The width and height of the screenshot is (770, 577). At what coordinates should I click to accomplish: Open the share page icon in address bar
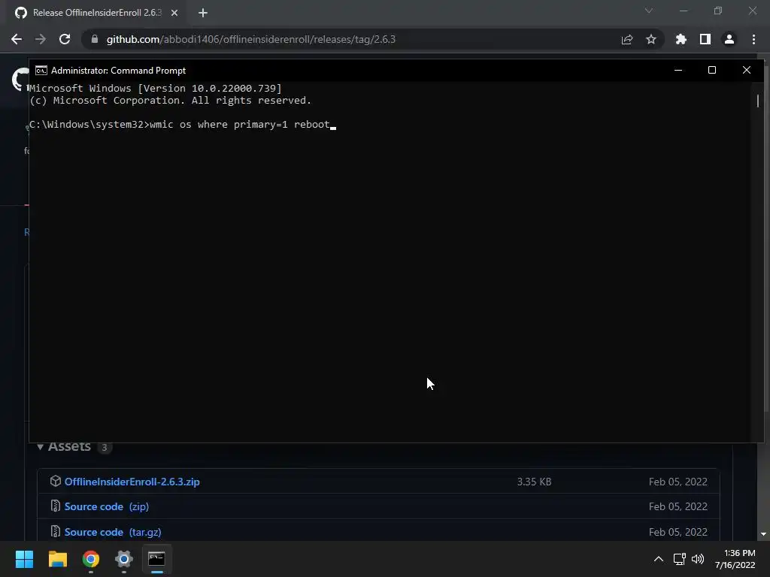627,39
